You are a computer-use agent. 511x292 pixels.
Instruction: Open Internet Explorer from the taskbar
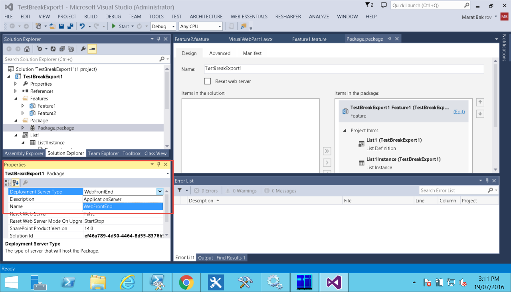tap(127, 282)
